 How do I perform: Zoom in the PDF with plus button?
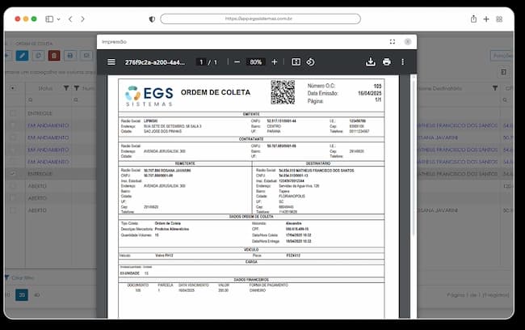pos(275,62)
